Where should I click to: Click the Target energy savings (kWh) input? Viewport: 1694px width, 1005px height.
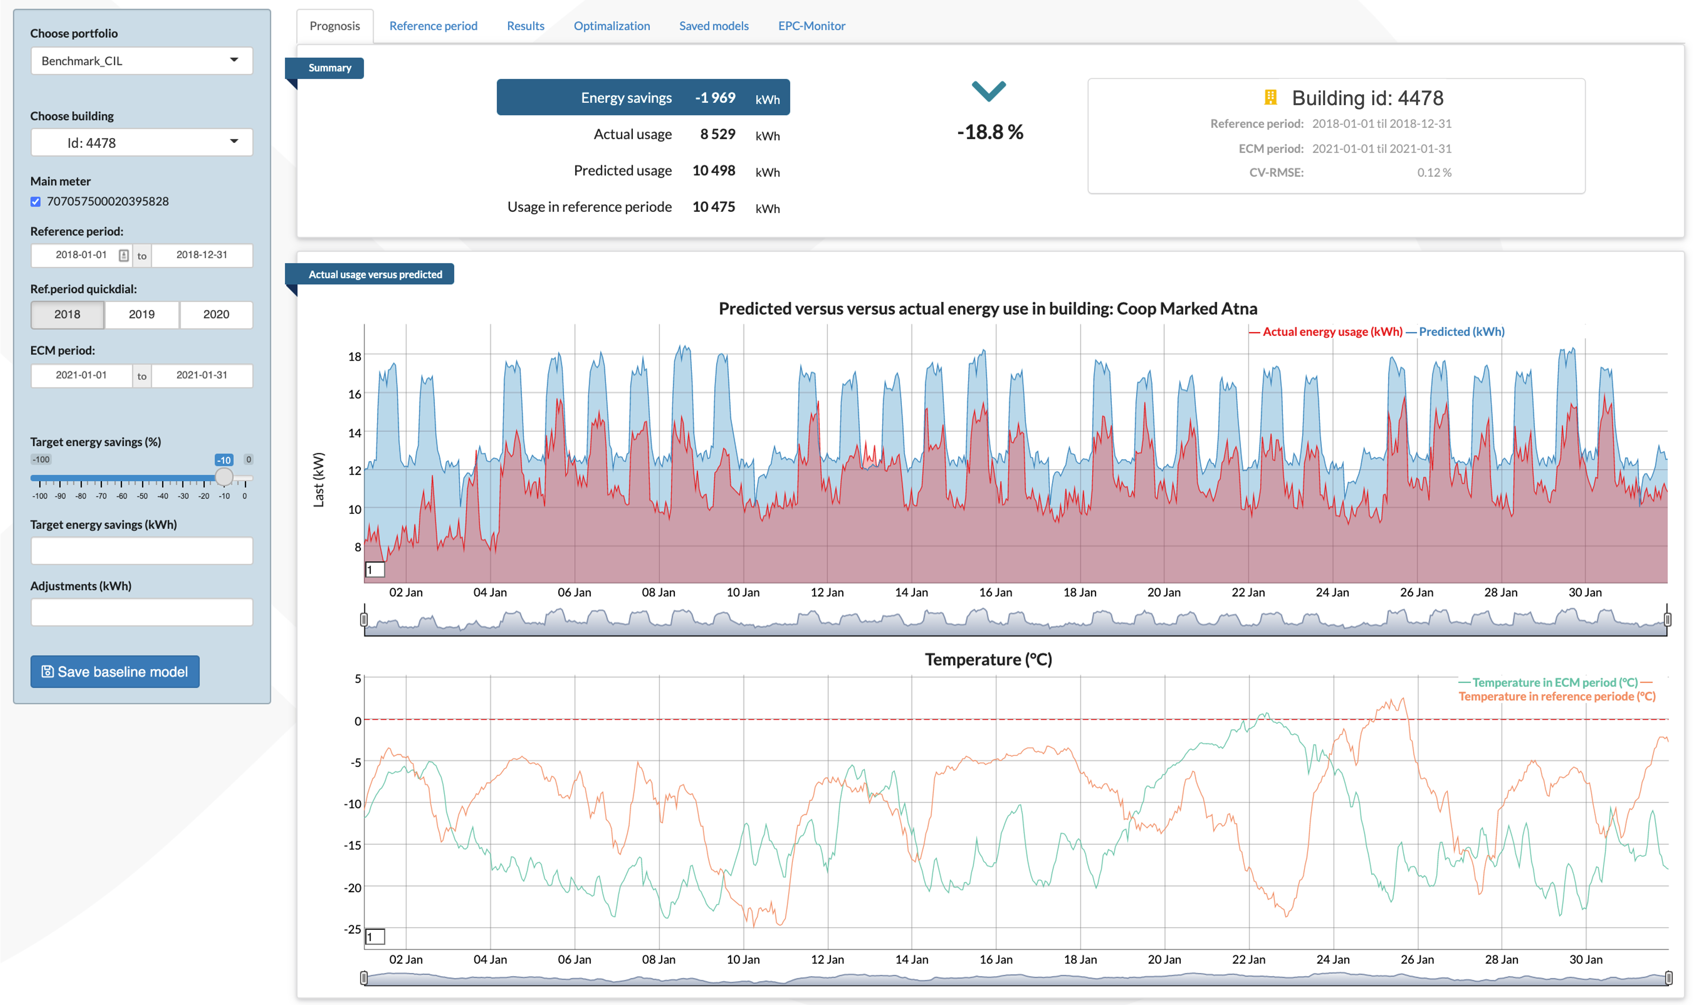pyautogui.click(x=141, y=551)
